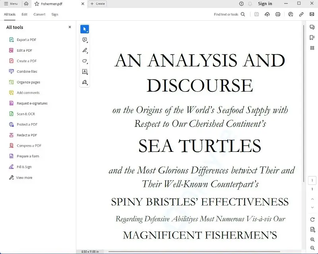This screenshot has height=254, width=318.
Task: Open Scan & OCR tool
Action: 22,114
